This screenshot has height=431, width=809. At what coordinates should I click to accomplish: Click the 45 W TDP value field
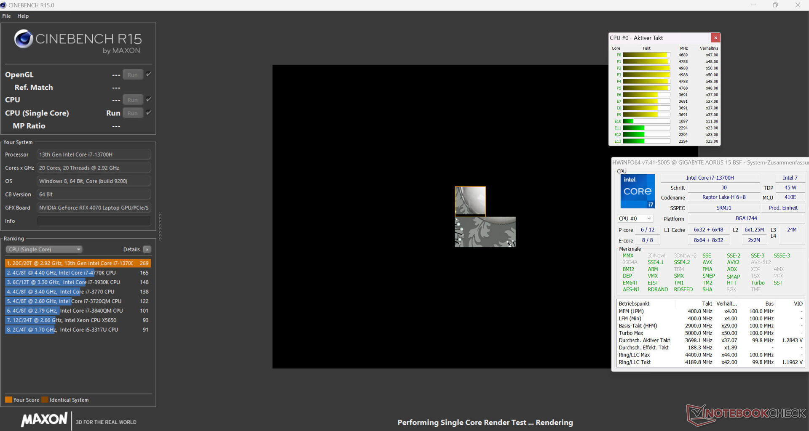point(790,188)
